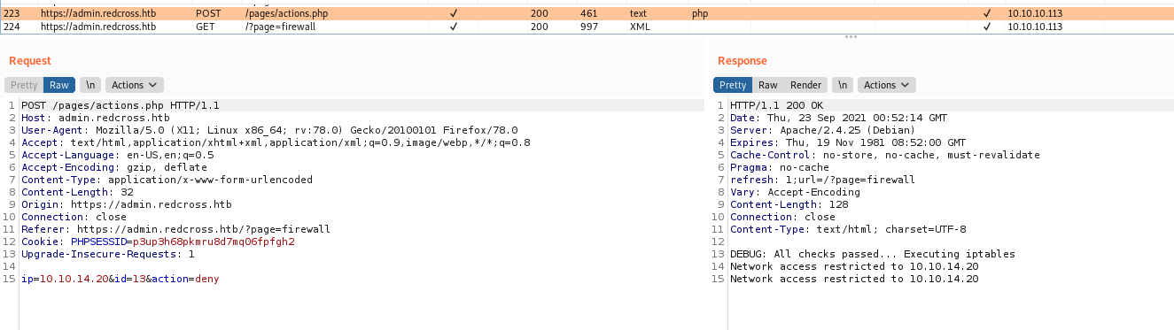The image size is (1174, 330).
Task: Click the Request panel heading
Action: pyautogui.click(x=30, y=61)
